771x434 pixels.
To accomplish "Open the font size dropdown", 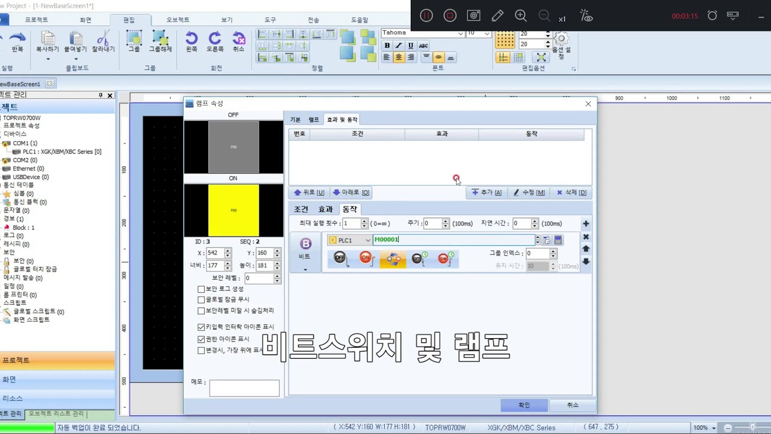I will (x=486, y=33).
